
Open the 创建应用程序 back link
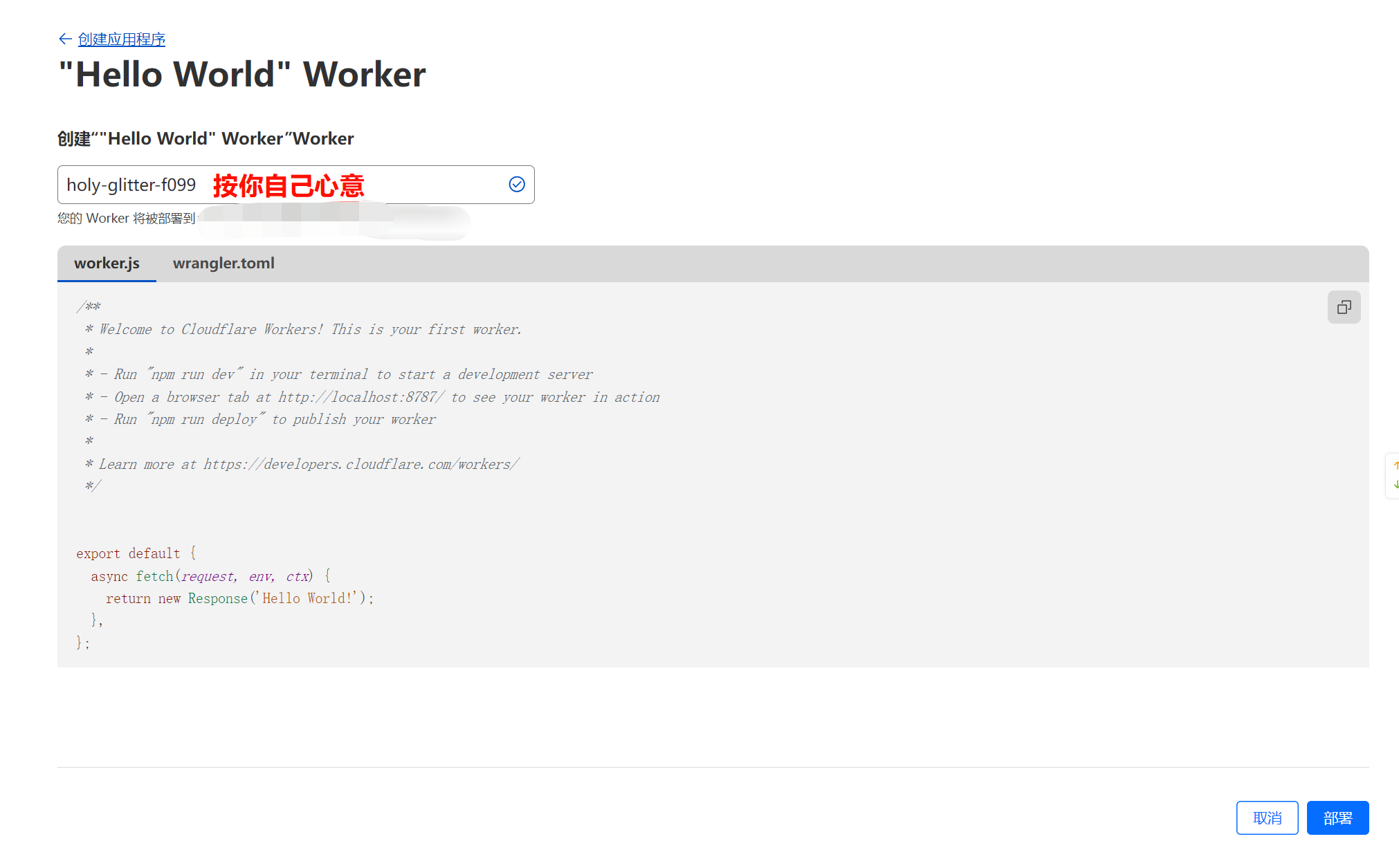pyautogui.click(x=122, y=39)
